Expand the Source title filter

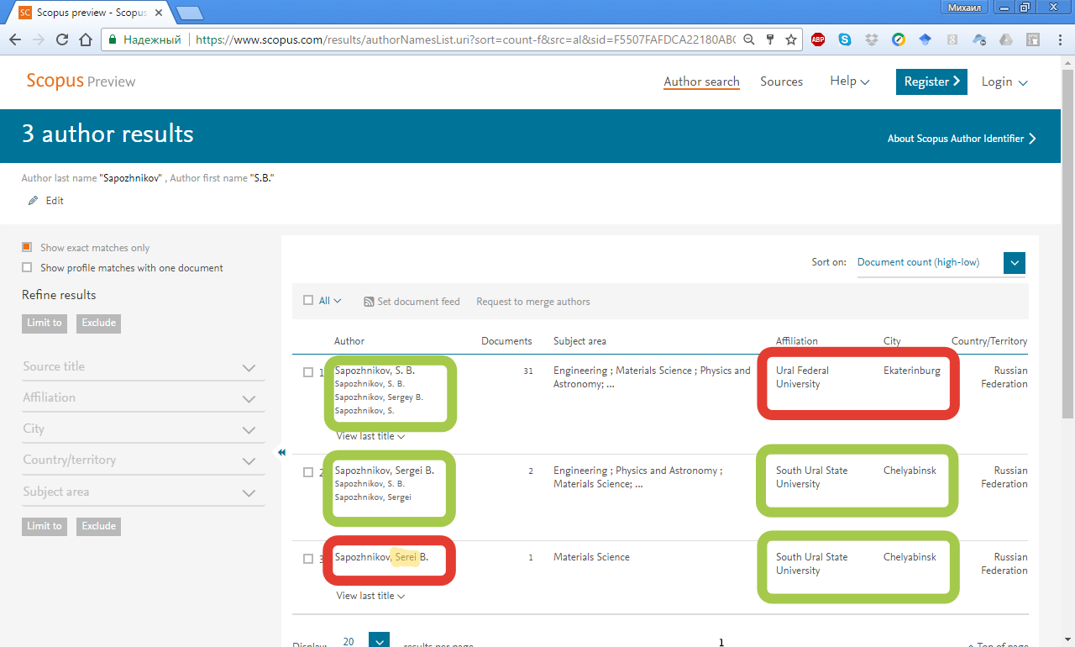(x=248, y=367)
